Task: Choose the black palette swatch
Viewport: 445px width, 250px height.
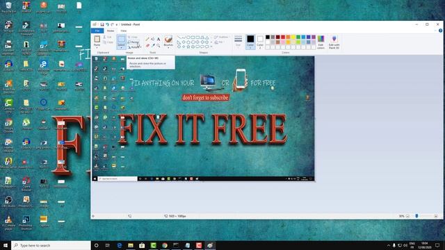Action: click(268, 37)
